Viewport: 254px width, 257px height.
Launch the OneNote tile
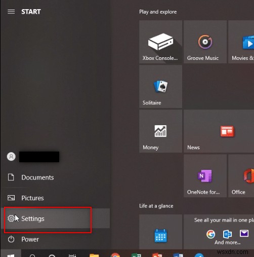click(x=205, y=176)
